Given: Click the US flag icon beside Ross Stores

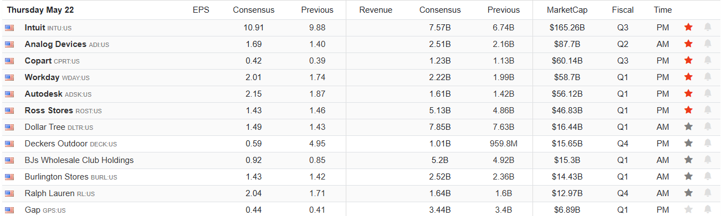Looking at the screenshot, I should pyautogui.click(x=9, y=110).
